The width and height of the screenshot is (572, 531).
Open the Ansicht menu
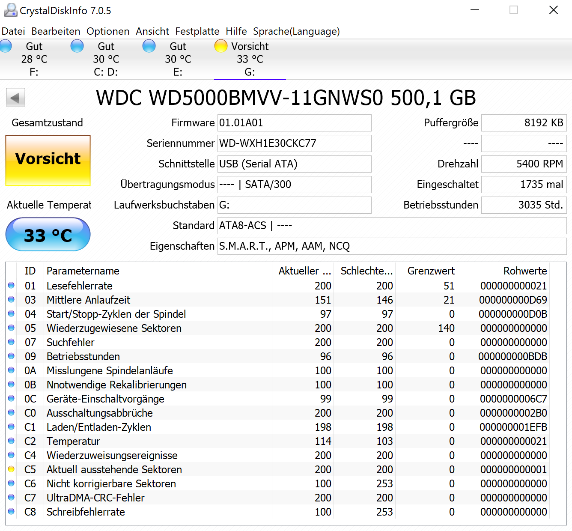[x=152, y=31]
